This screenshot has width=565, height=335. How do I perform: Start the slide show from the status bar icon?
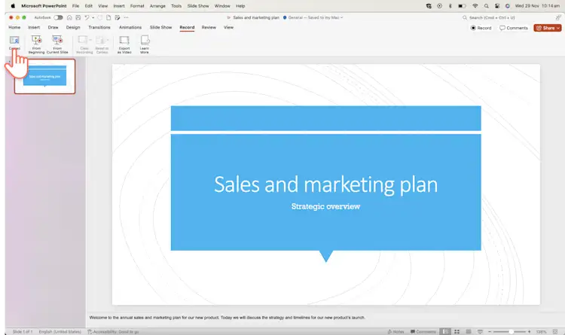pyautogui.click(x=480, y=331)
